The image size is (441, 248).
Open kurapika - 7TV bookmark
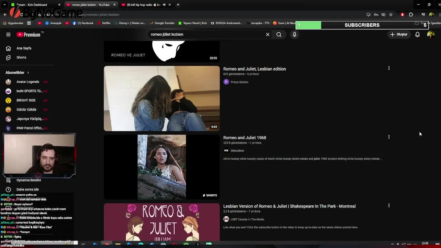tap(258, 23)
